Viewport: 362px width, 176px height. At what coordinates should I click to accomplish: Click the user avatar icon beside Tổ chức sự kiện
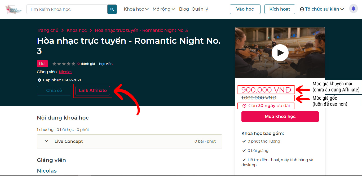302,9
